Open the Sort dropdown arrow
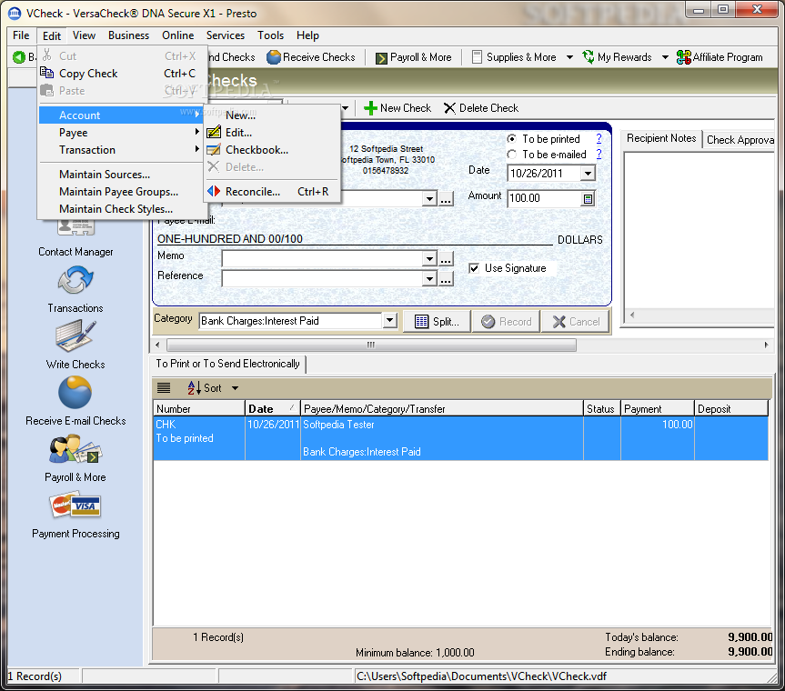This screenshot has width=785, height=691. (235, 388)
